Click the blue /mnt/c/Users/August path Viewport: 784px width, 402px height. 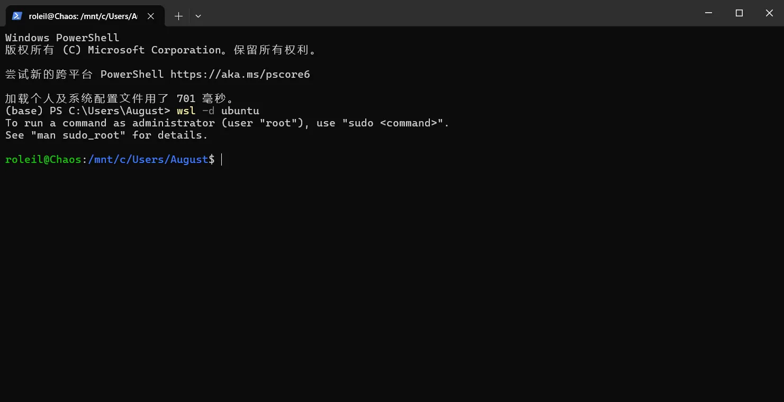click(x=148, y=159)
